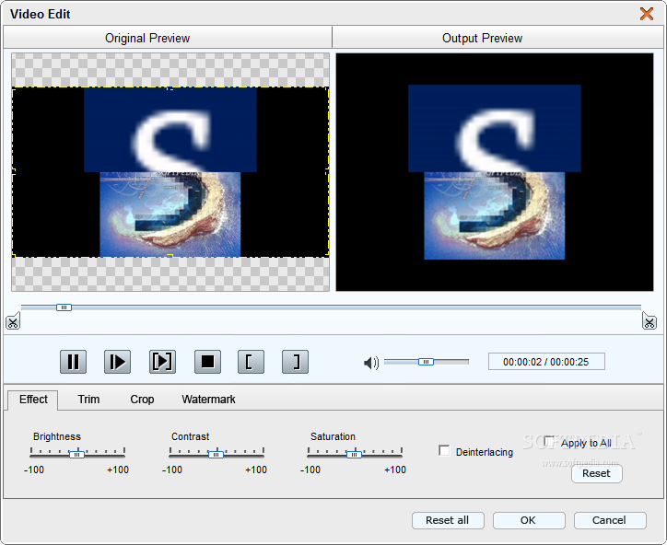The width and height of the screenshot is (667, 545).
Task: Open the Trim tab
Action: click(88, 400)
